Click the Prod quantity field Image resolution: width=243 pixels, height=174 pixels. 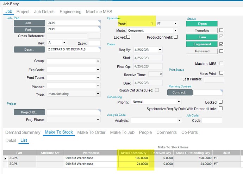(x=141, y=24)
